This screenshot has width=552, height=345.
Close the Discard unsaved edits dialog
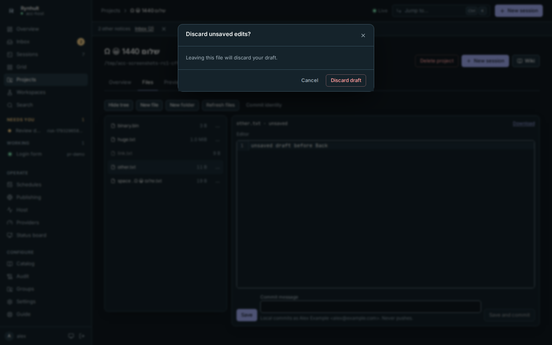click(x=363, y=36)
